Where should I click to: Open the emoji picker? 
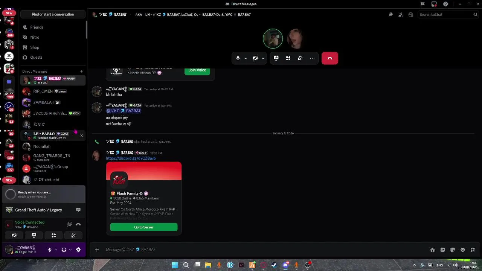463,250
